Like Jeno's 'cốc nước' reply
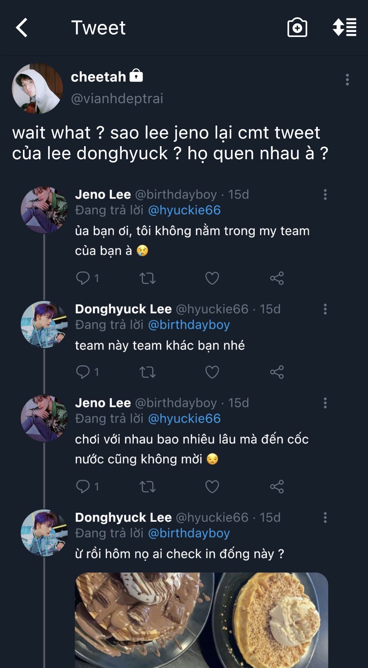The image size is (368, 668). (212, 487)
